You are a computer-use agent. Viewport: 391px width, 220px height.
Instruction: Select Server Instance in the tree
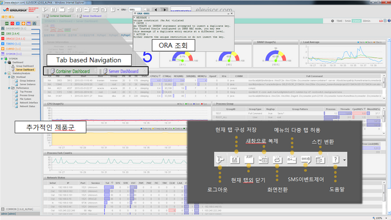27,85
